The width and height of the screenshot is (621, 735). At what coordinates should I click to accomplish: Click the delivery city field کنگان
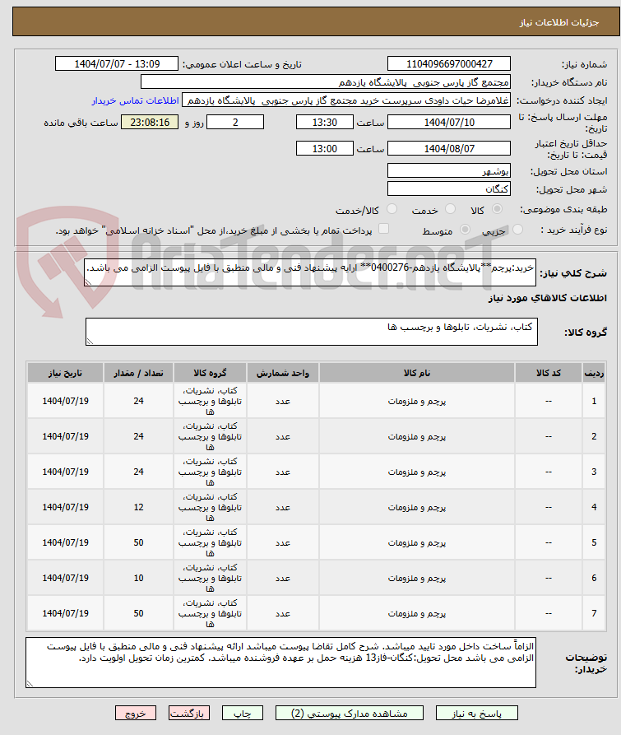pyautogui.click(x=448, y=189)
